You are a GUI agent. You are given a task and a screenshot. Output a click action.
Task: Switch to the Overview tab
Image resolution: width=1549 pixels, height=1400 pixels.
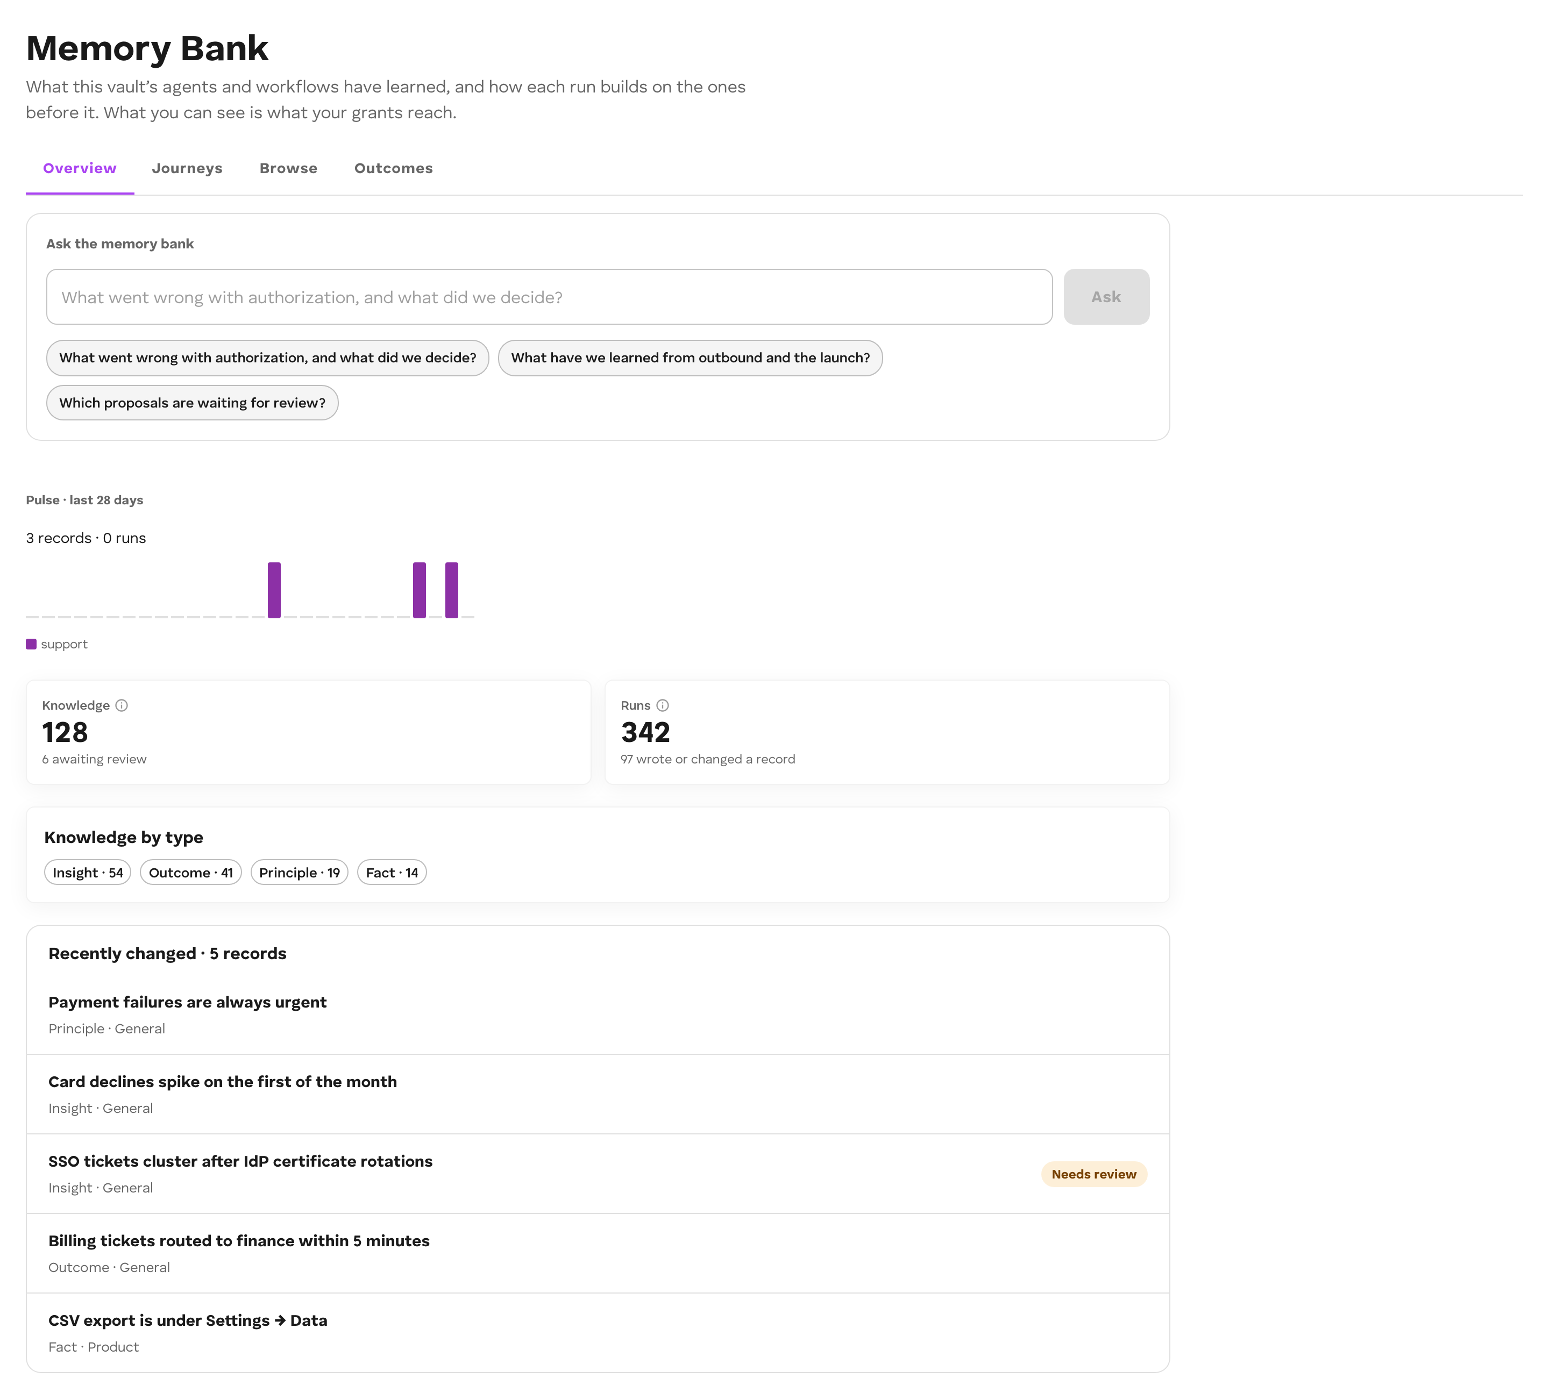[x=80, y=168]
